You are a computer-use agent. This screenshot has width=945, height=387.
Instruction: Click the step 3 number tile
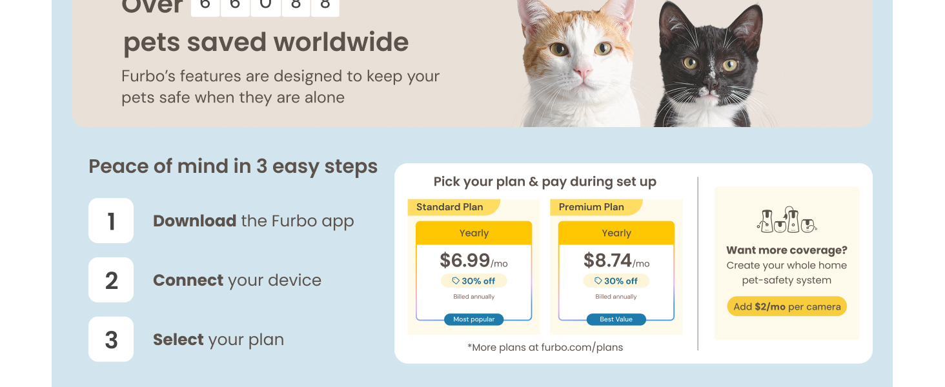click(111, 339)
